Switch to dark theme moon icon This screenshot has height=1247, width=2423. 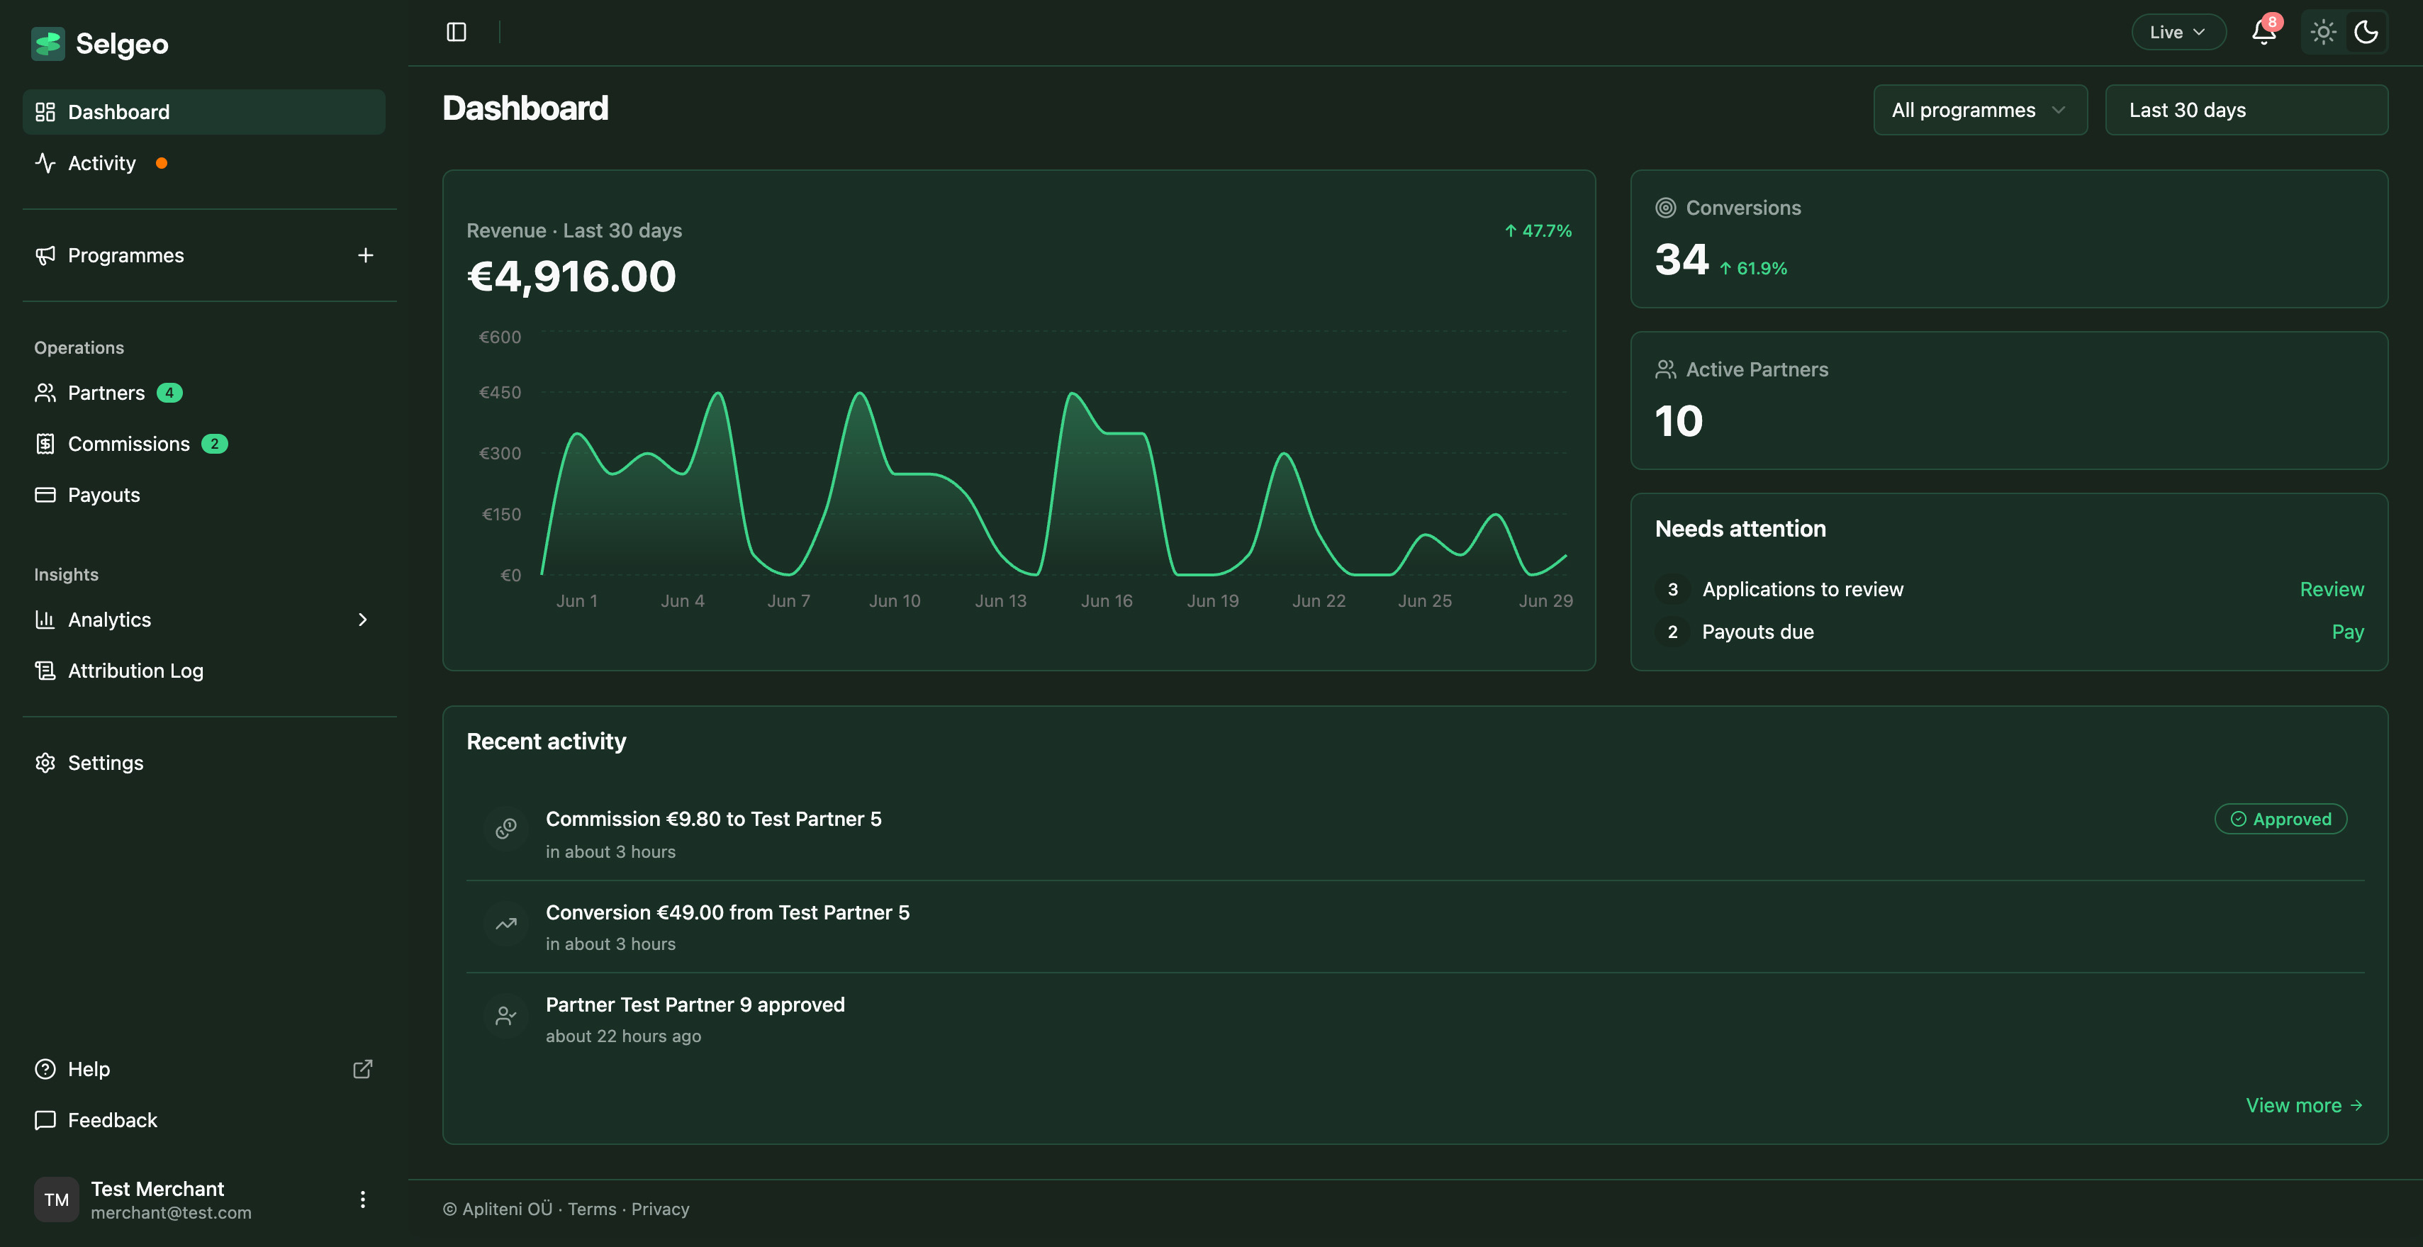(x=2366, y=32)
